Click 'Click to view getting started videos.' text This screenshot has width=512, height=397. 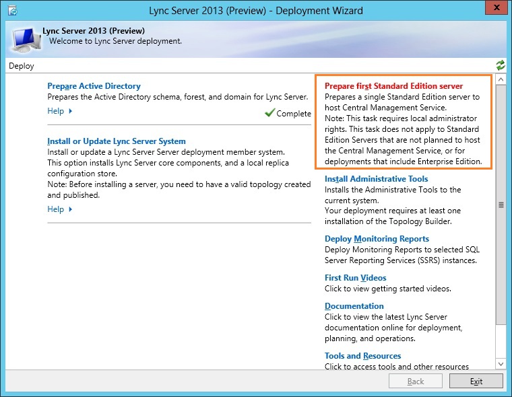pos(388,289)
